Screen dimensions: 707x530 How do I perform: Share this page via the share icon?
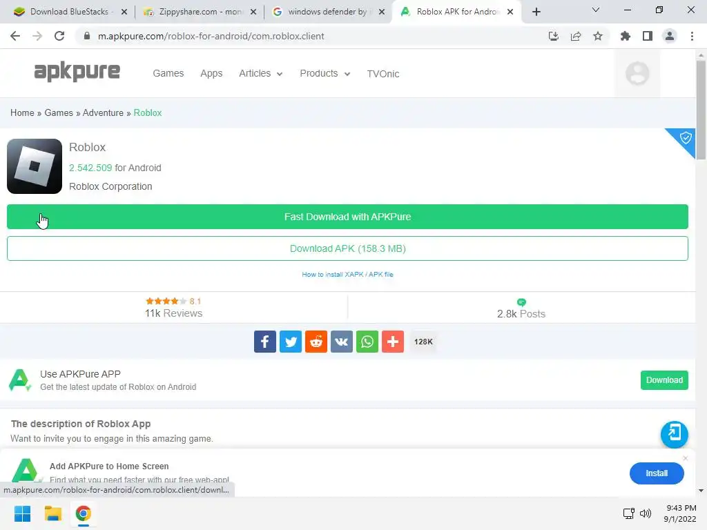pyautogui.click(x=576, y=36)
